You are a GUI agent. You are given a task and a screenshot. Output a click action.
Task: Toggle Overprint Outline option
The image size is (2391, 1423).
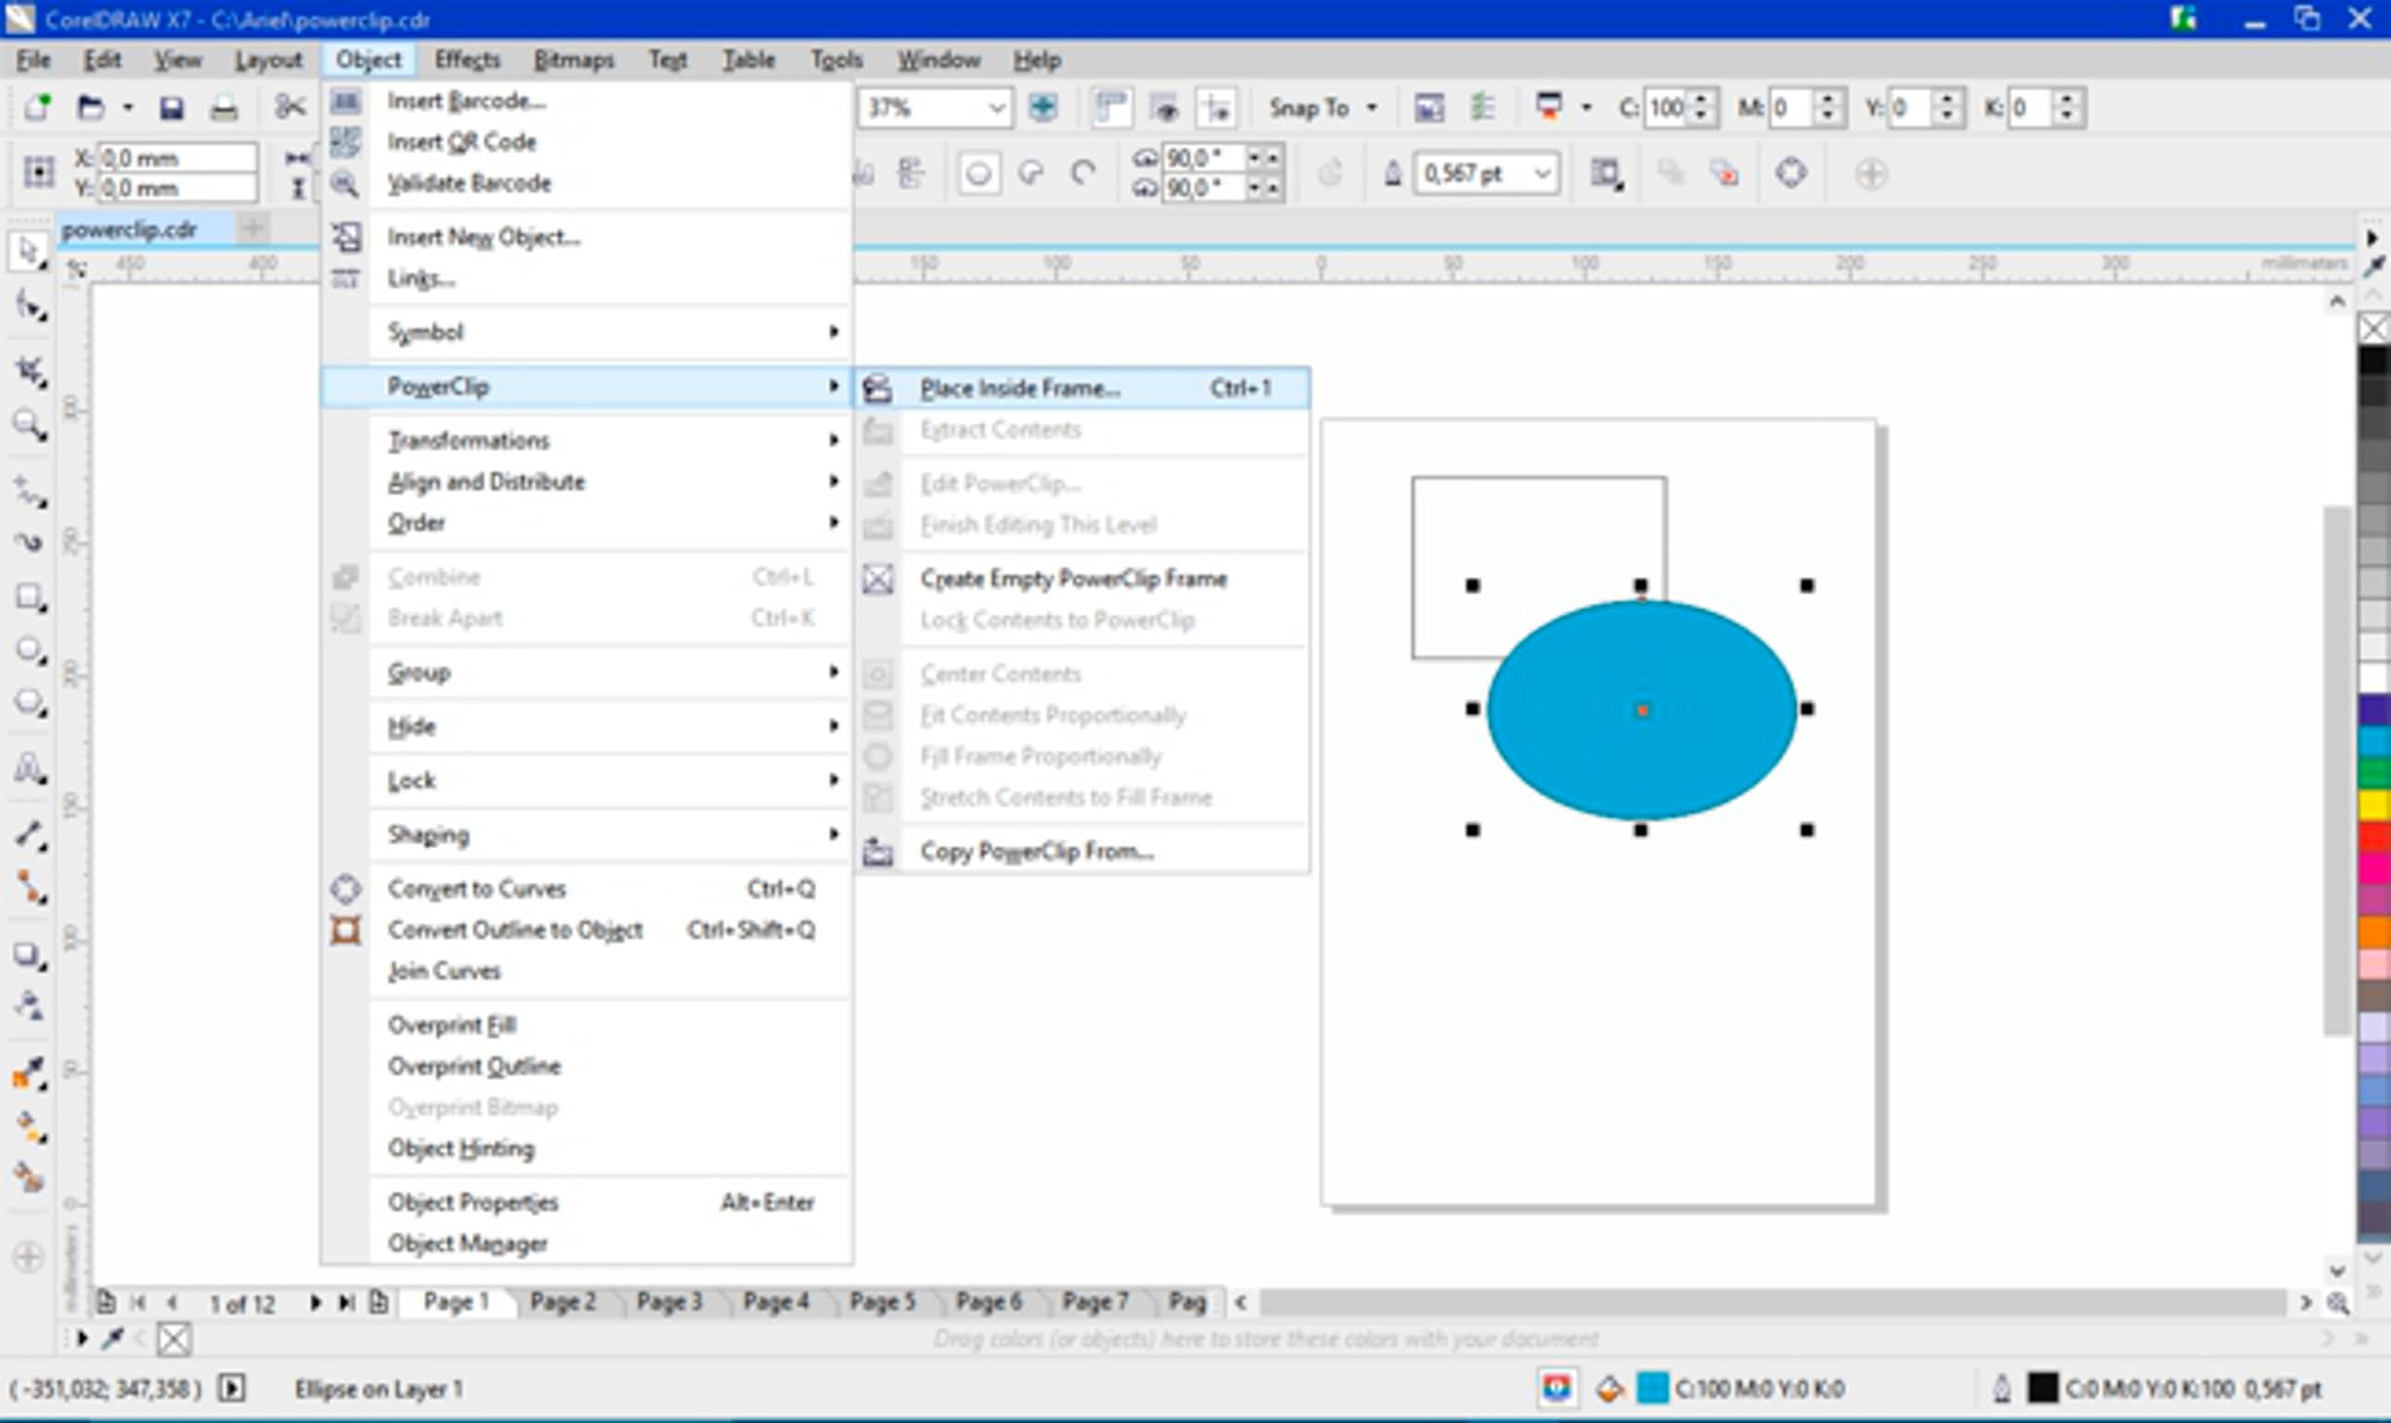point(588,1066)
